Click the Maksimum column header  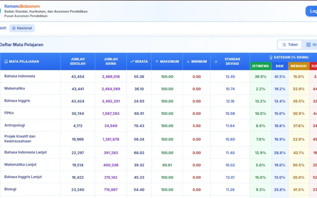tap(167, 61)
